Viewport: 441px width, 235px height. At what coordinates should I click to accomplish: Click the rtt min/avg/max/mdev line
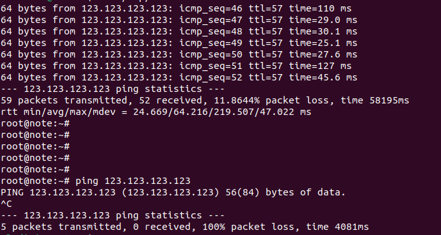[x=156, y=112]
